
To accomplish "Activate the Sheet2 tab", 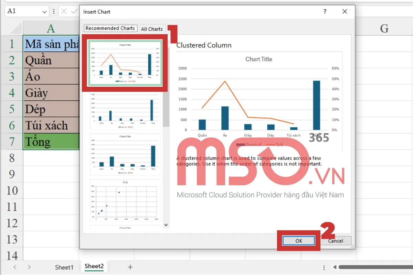I will (94, 267).
